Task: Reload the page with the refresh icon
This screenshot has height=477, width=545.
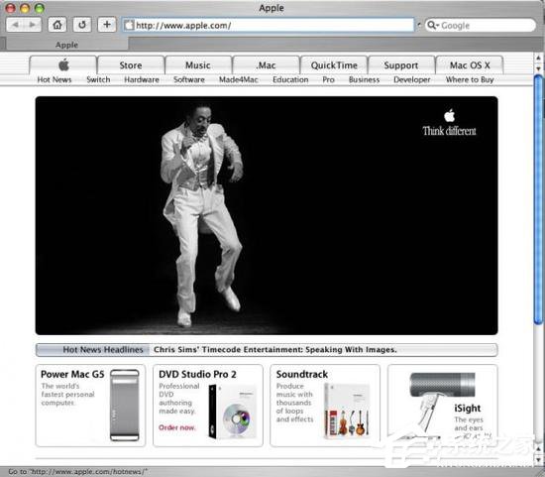Action: click(x=82, y=25)
